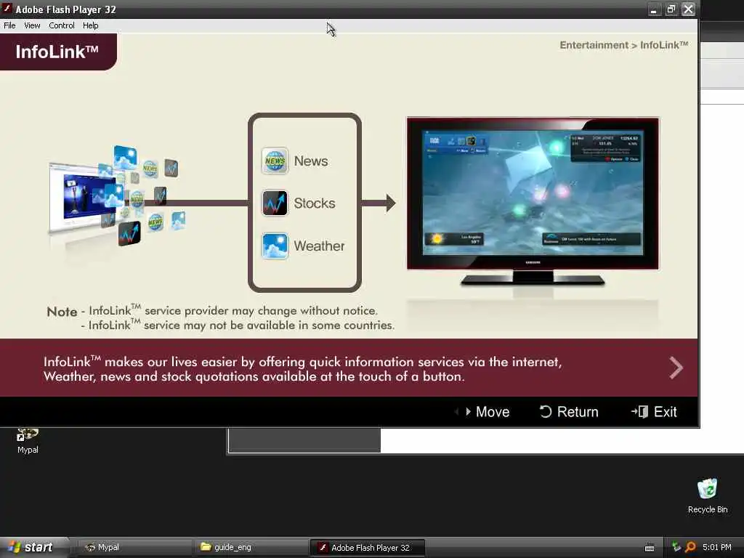Click the Move right arrow icon

(469, 412)
